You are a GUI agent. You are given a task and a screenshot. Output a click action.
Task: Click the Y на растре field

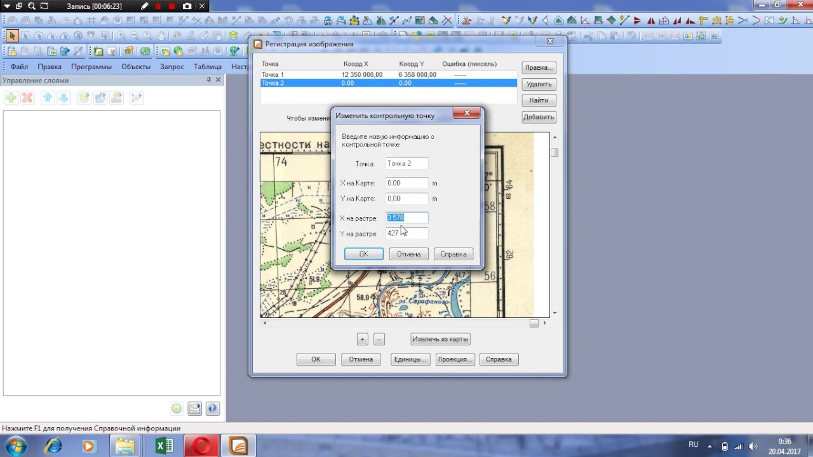[406, 234]
